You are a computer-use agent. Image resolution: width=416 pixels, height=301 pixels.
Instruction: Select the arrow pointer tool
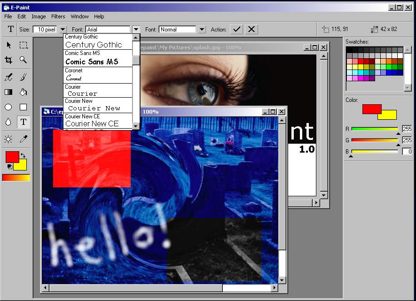pyautogui.click(x=8, y=45)
